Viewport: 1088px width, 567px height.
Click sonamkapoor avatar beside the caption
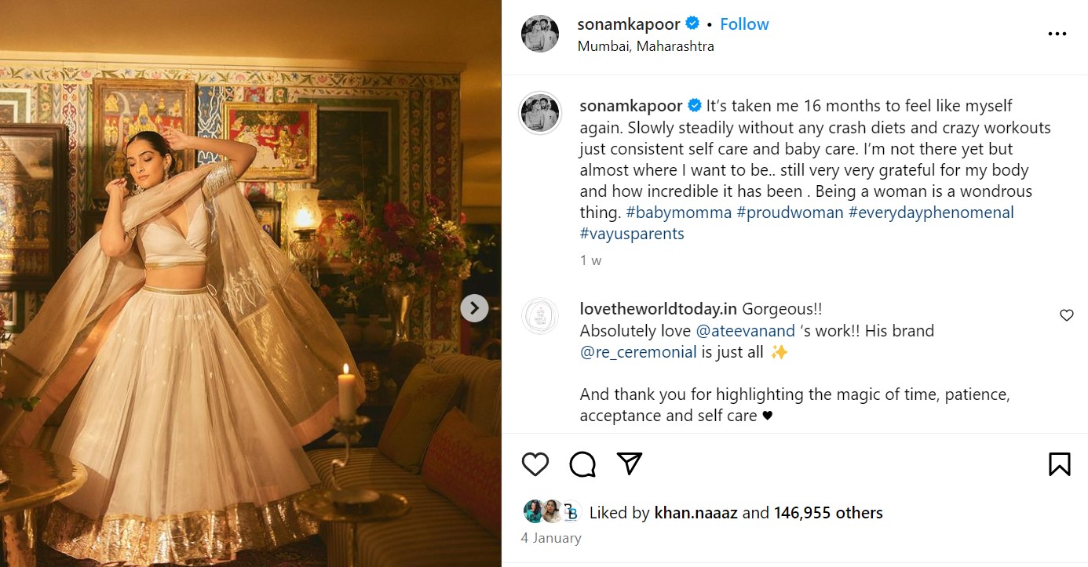coord(540,113)
